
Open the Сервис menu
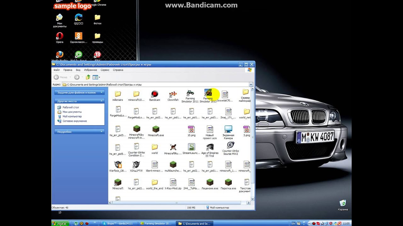105,70
